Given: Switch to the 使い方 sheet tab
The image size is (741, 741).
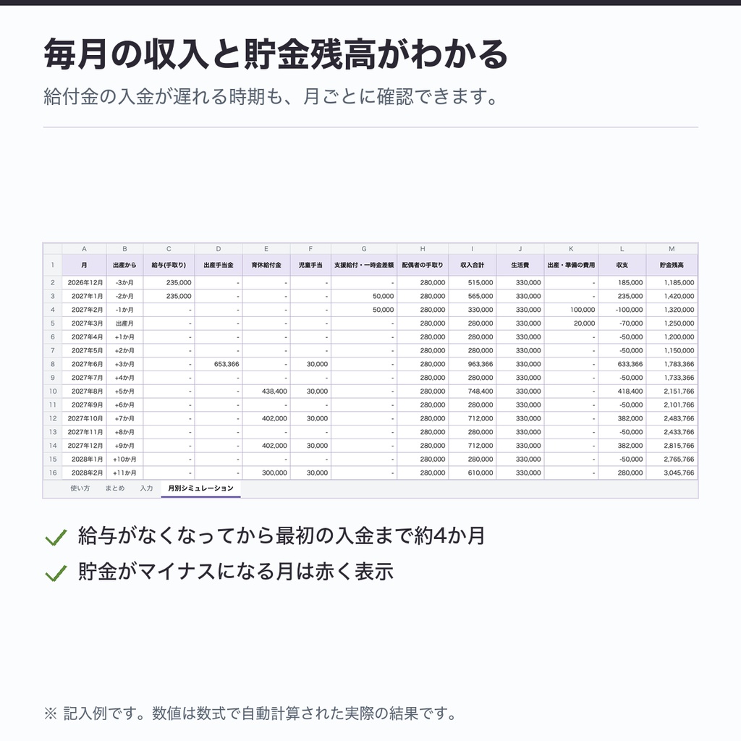Looking at the screenshot, I should [x=80, y=488].
